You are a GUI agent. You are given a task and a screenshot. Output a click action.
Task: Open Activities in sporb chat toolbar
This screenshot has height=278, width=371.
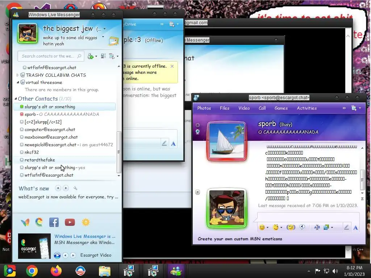(307, 108)
